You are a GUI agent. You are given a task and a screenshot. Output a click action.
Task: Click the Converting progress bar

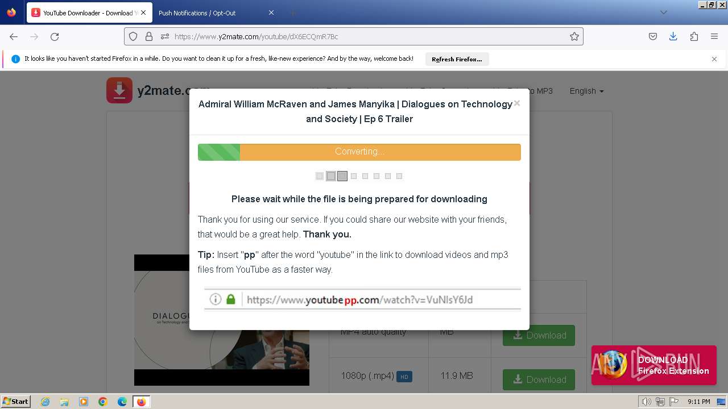click(x=359, y=152)
